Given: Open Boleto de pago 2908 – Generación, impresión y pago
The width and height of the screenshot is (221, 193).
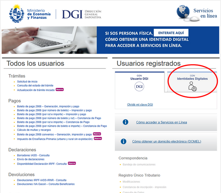Looking at the screenshot, I should click(x=48, y=106).
